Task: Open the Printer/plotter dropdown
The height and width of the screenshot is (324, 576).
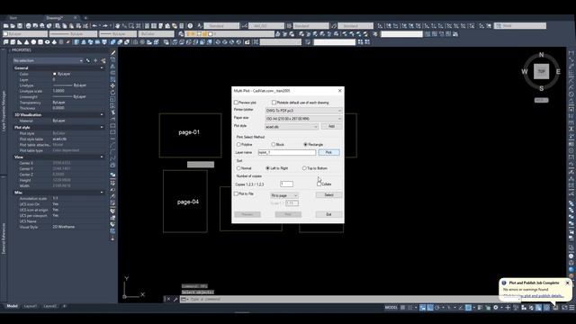Action: (x=303, y=111)
